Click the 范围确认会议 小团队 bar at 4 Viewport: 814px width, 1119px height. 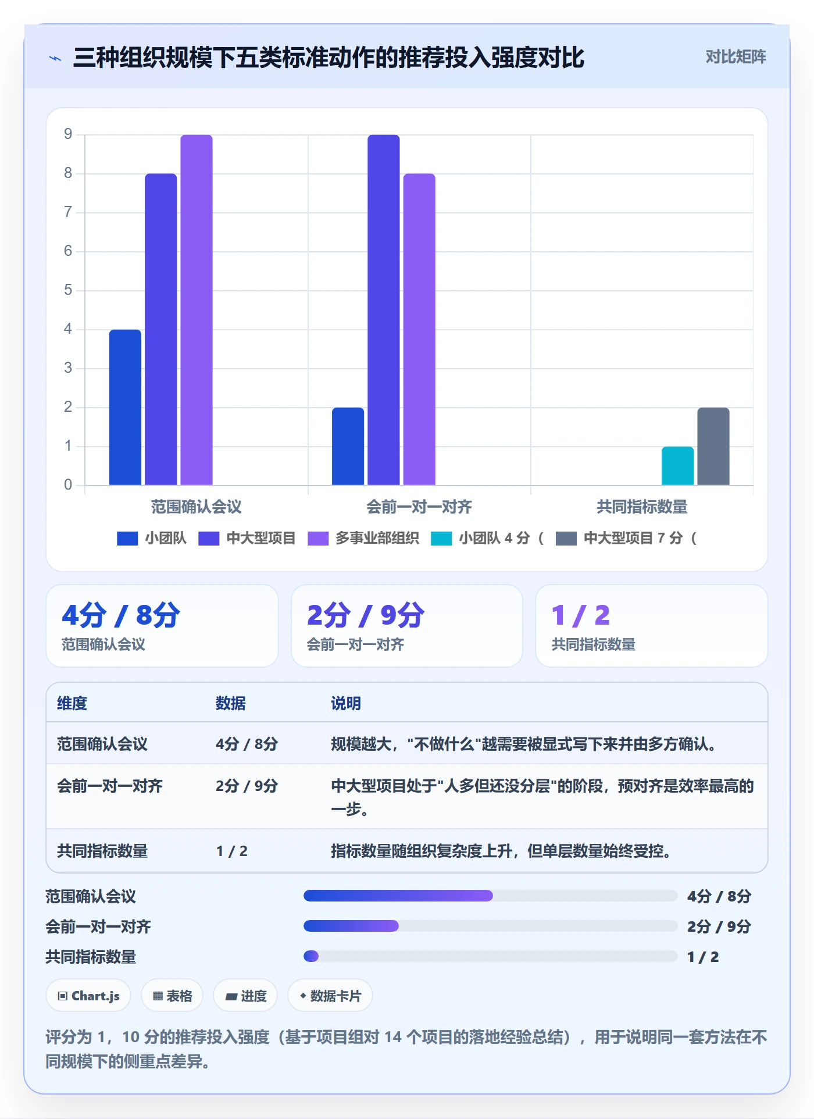click(125, 407)
